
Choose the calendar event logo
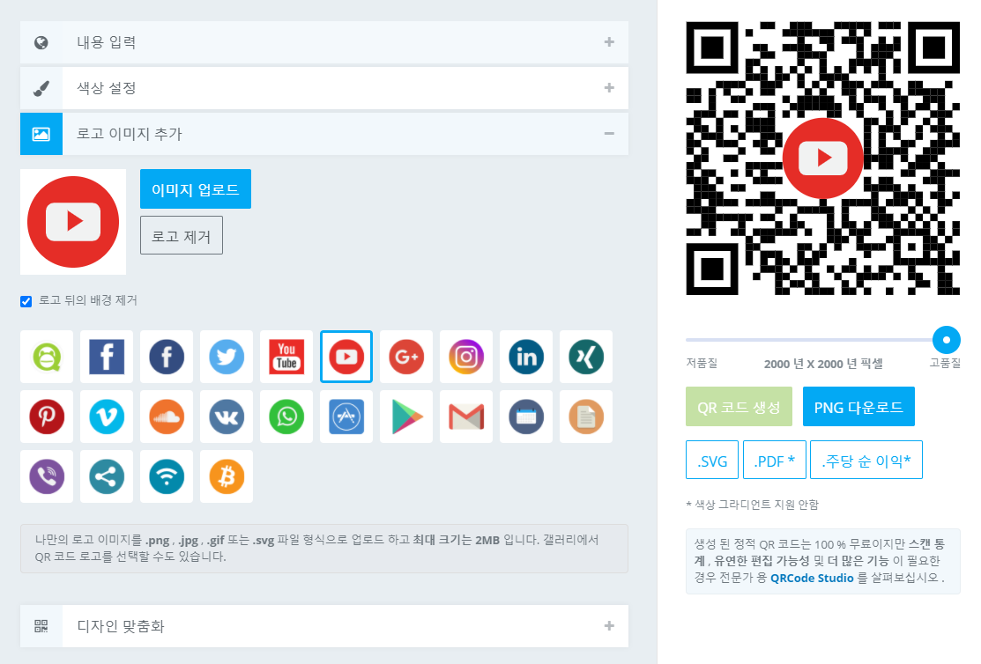(526, 417)
